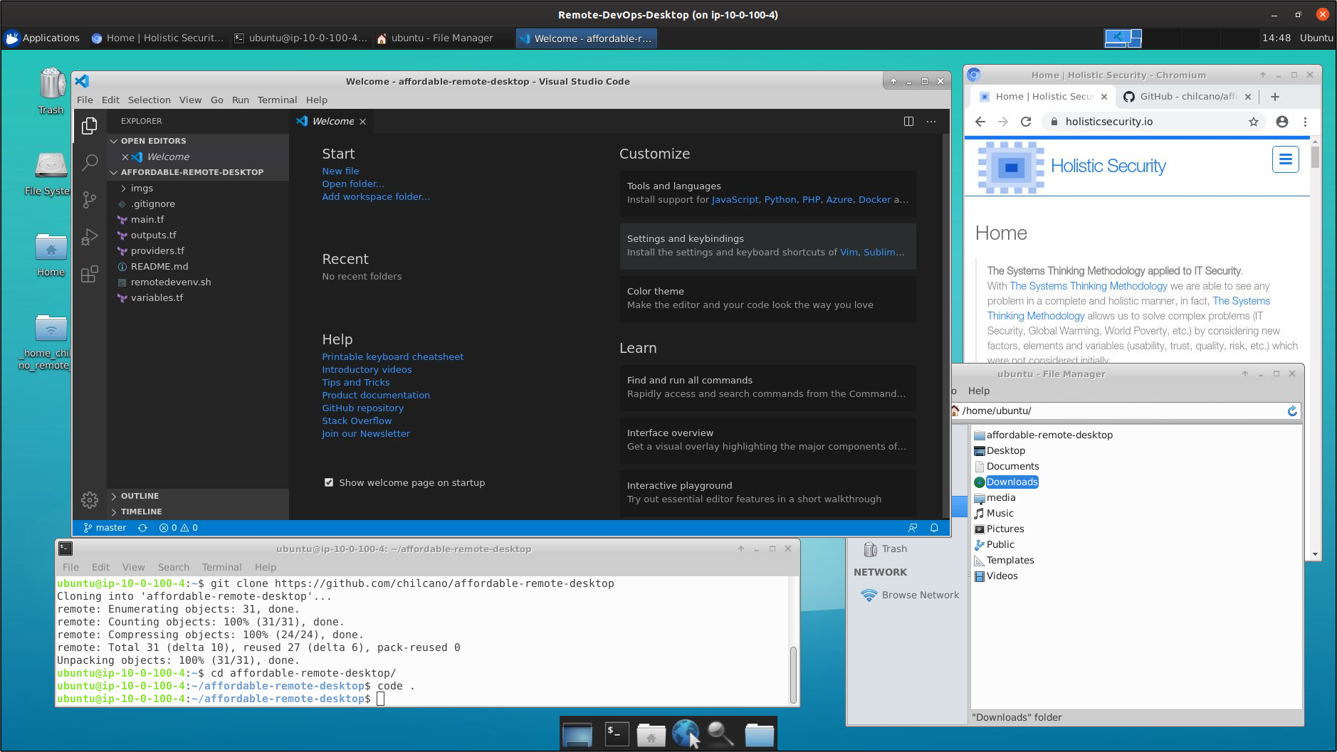Screen dimensions: 1337x752
Task: Split the VS Code editor to the right
Action: click(x=908, y=122)
